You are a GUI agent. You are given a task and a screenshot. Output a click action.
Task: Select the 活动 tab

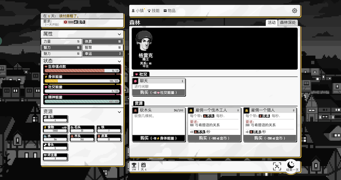(x=271, y=22)
